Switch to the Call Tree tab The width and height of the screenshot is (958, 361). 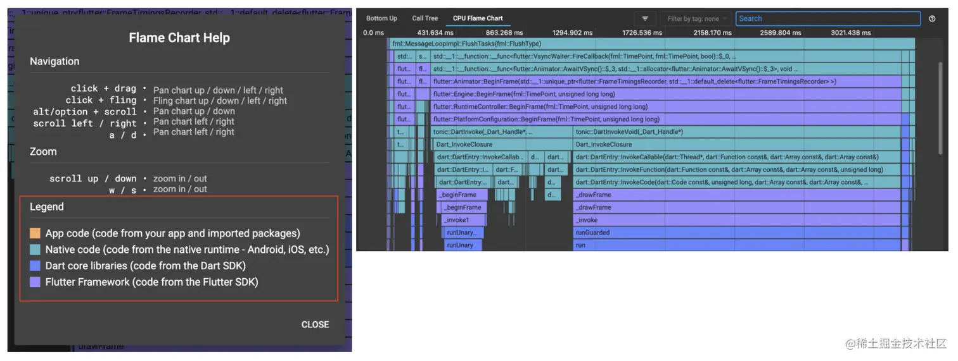coord(425,18)
